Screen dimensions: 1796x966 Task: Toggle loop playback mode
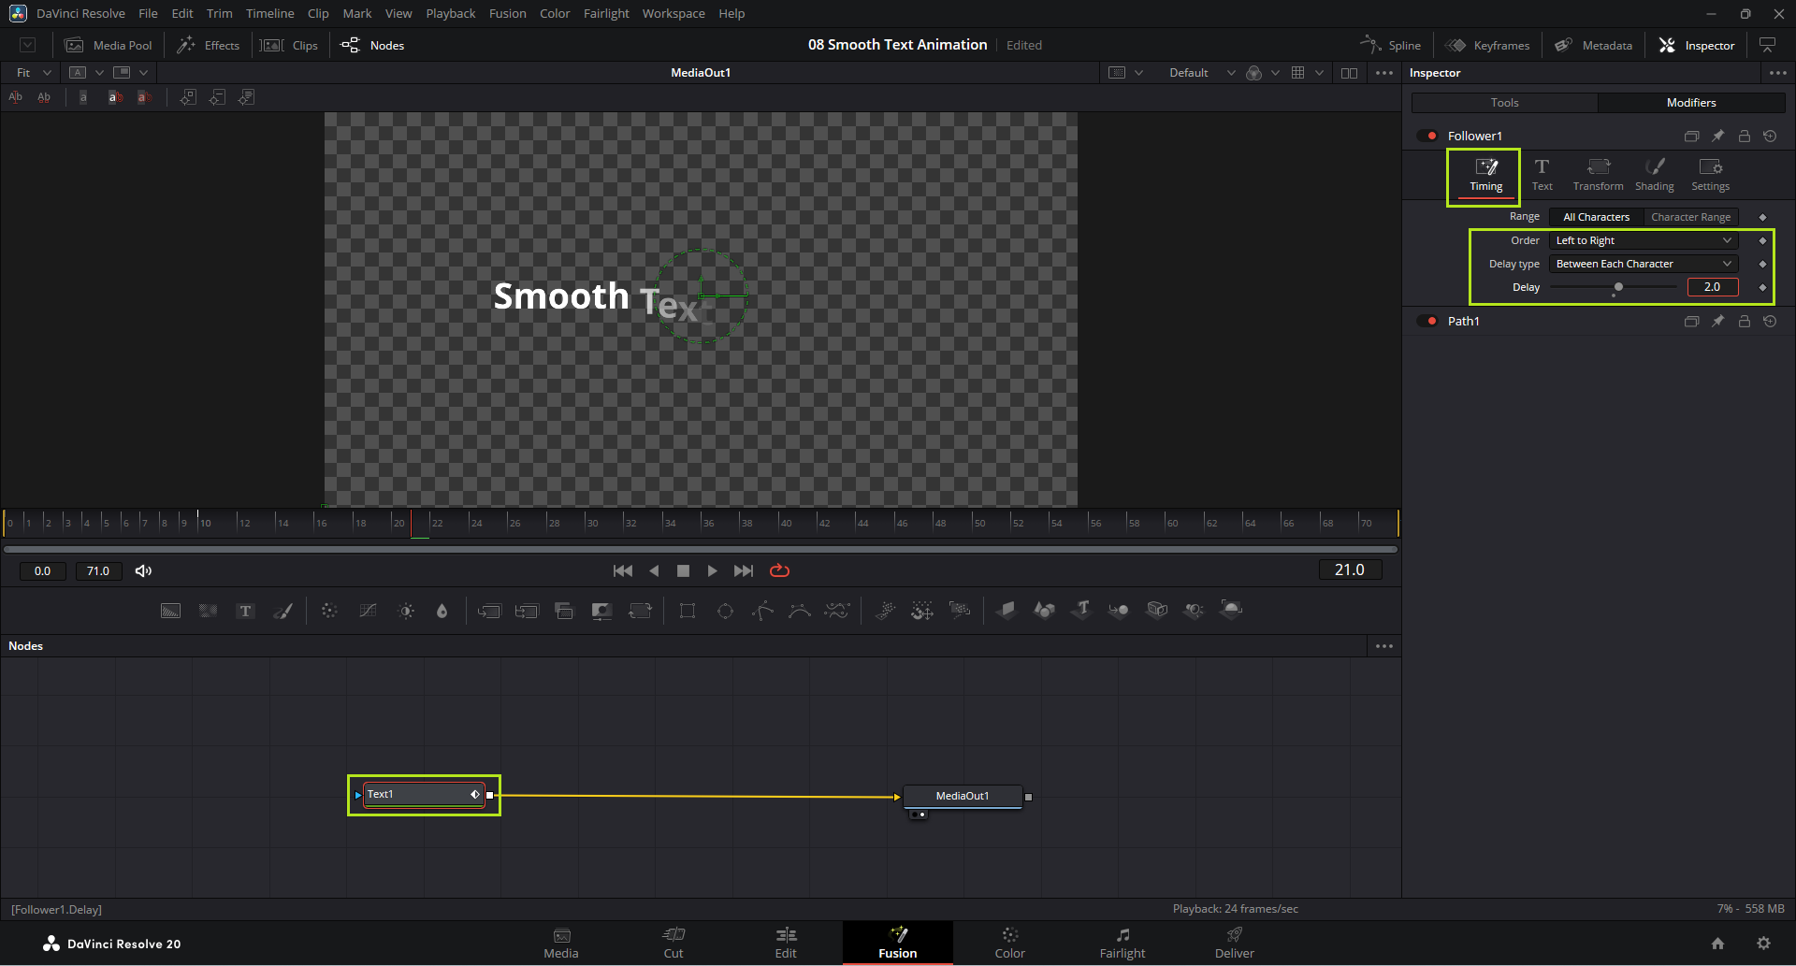[x=779, y=570]
